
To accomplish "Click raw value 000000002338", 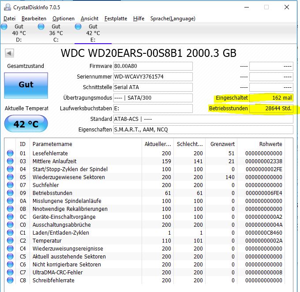I will coord(264,161).
